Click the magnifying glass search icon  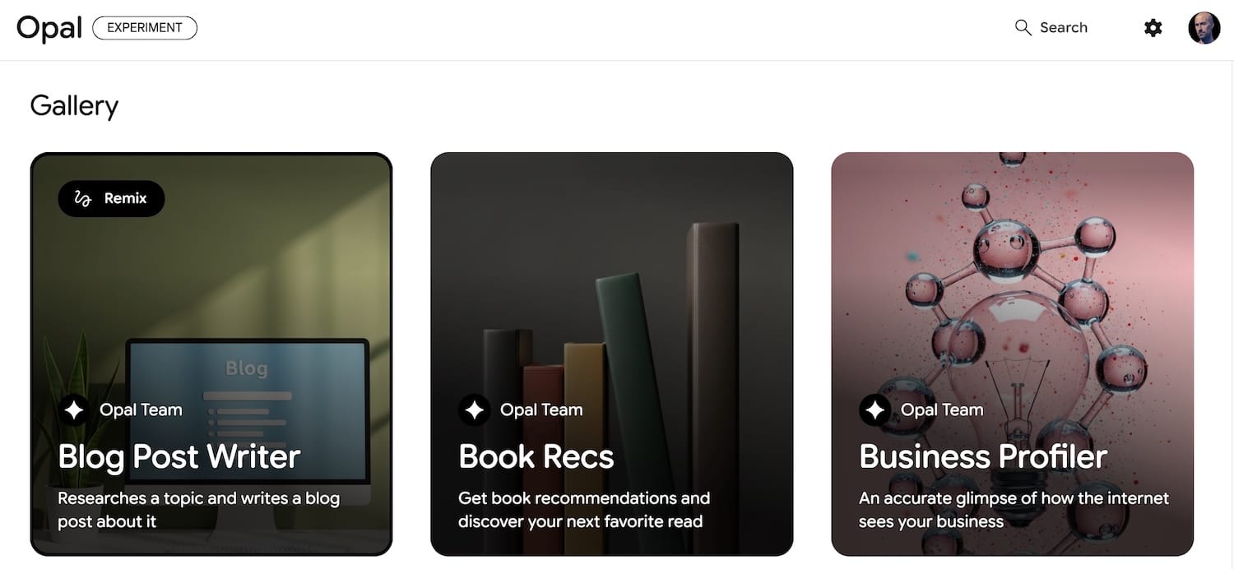coord(1023,28)
